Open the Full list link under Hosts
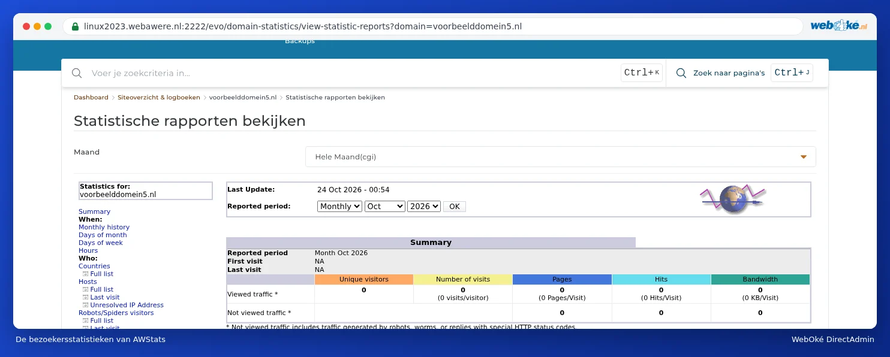 102,290
